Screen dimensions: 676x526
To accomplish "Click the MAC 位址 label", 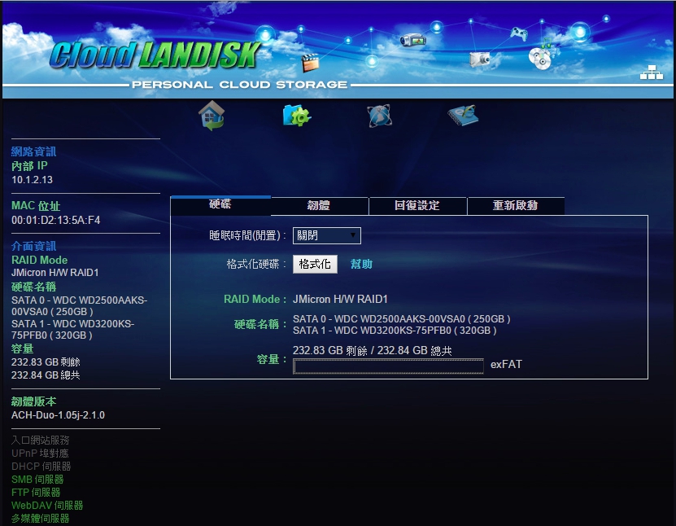I will (x=36, y=206).
